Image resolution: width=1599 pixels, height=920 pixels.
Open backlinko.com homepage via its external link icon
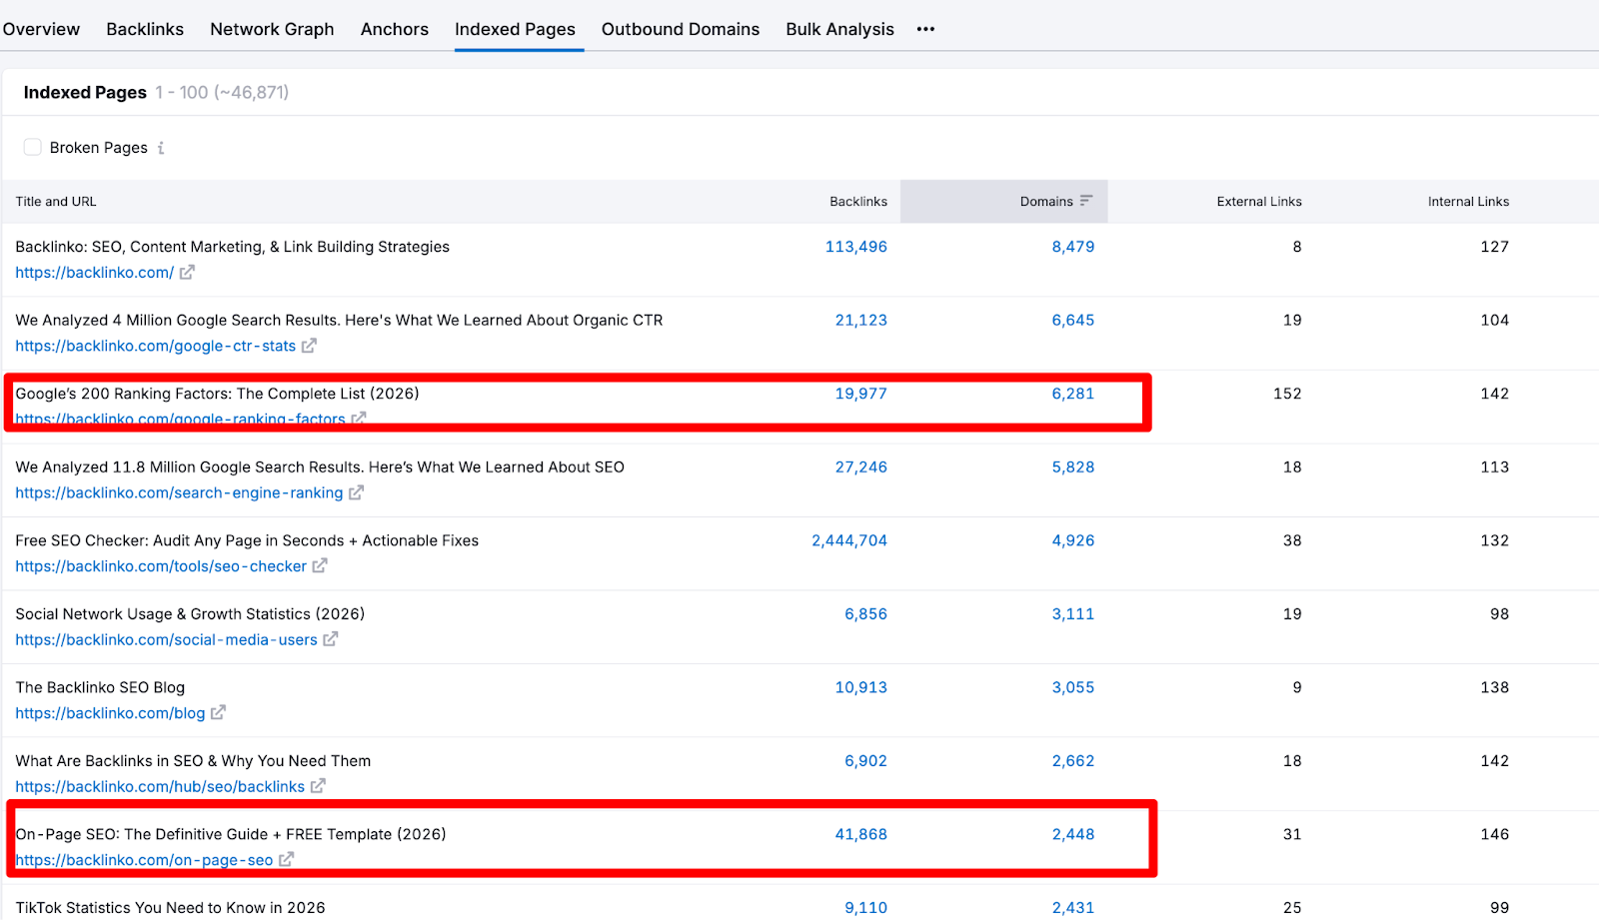click(x=188, y=272)
